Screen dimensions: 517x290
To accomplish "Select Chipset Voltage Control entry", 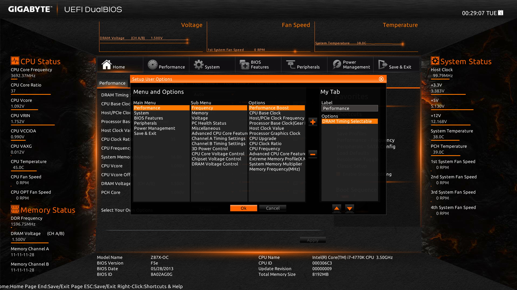I will click(219, 159).
